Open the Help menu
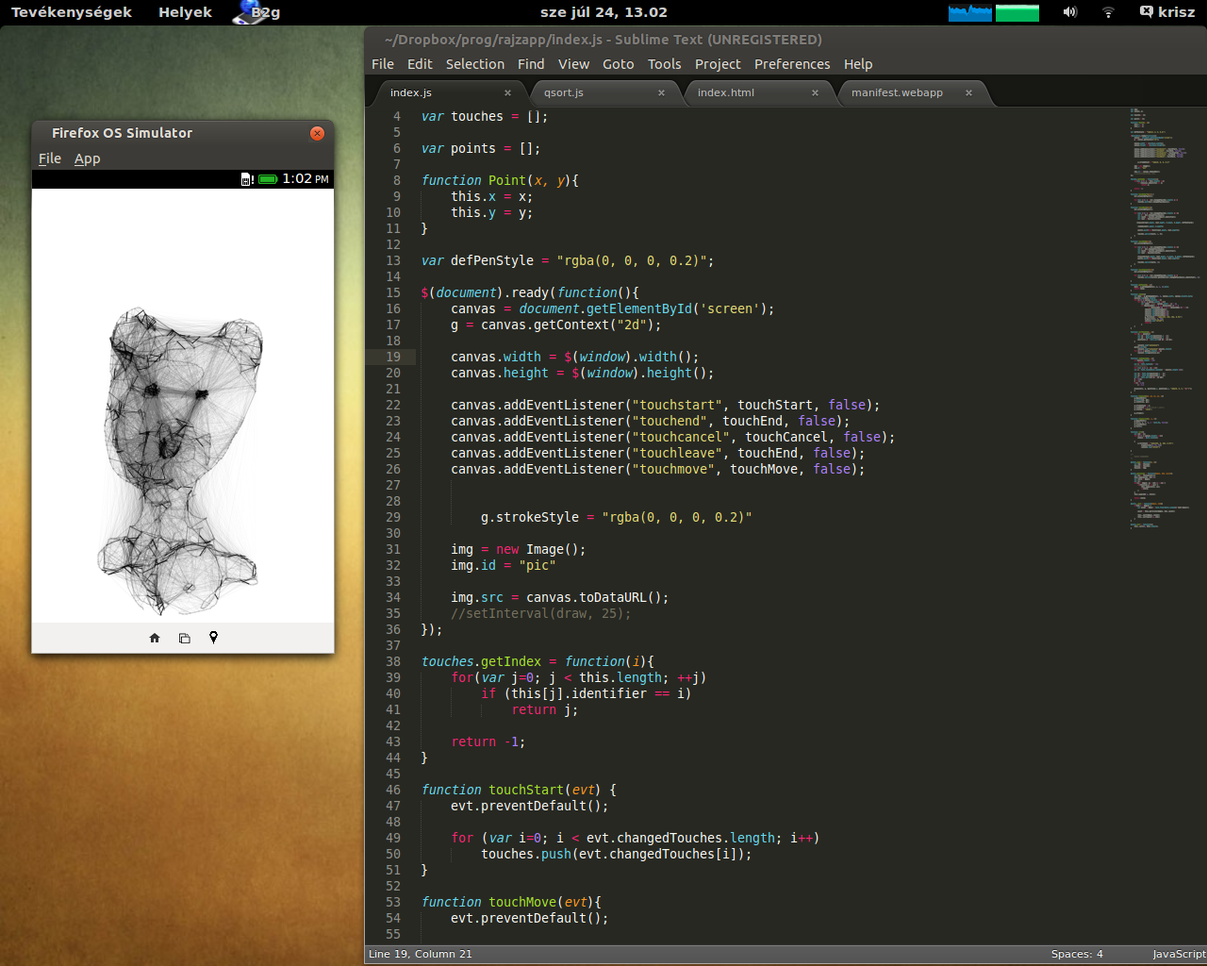 (858, 64)
